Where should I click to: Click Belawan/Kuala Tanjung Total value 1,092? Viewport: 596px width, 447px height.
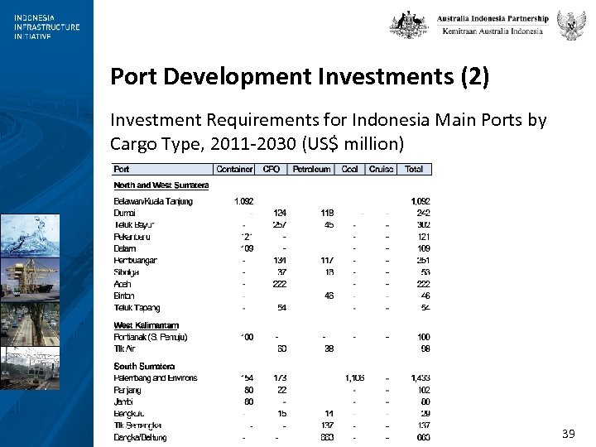[x=421, y=201]
